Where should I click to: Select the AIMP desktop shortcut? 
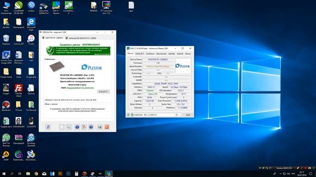tap(6, 156)
